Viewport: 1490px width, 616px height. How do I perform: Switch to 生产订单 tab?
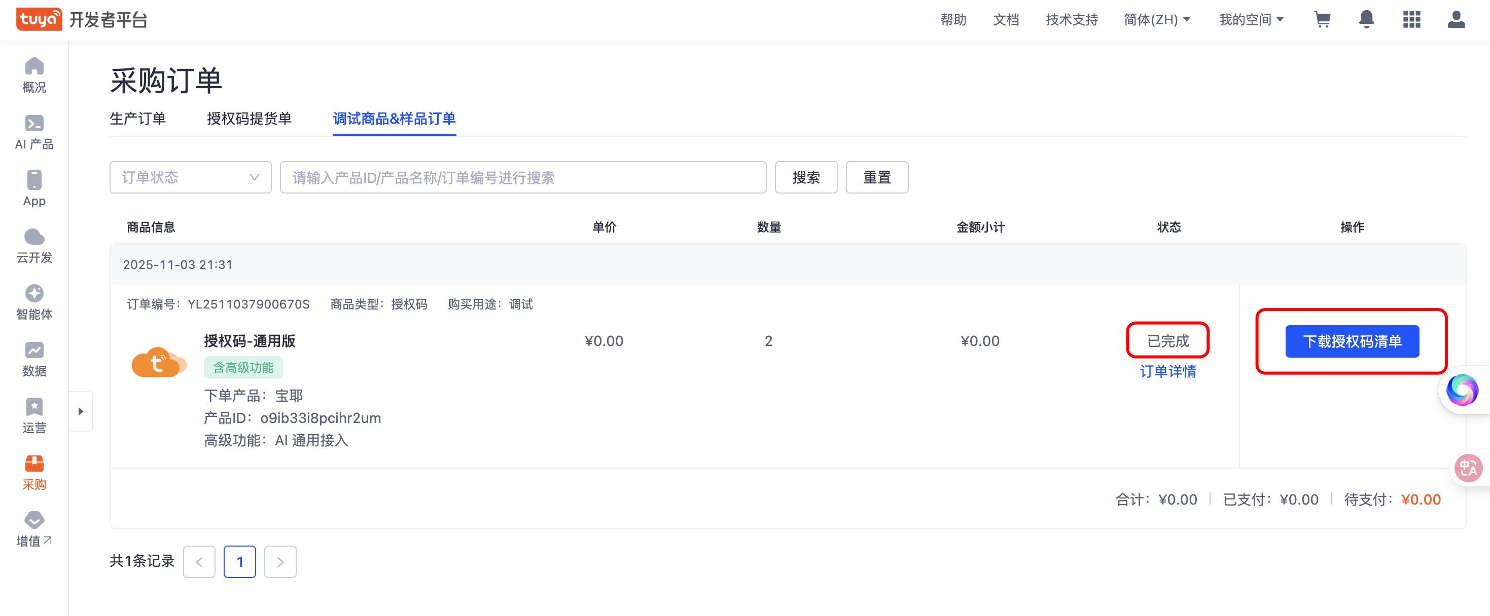pos(137,119)
